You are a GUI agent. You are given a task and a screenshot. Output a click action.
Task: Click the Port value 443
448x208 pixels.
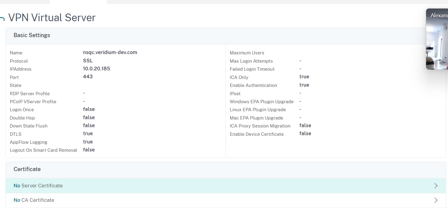88,76
